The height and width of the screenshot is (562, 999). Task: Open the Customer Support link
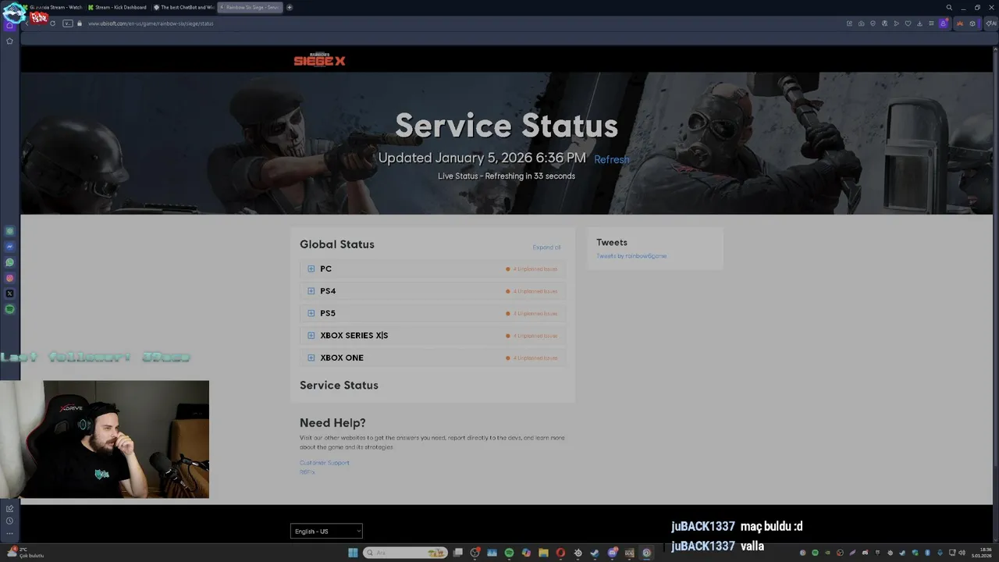[325, 463]
